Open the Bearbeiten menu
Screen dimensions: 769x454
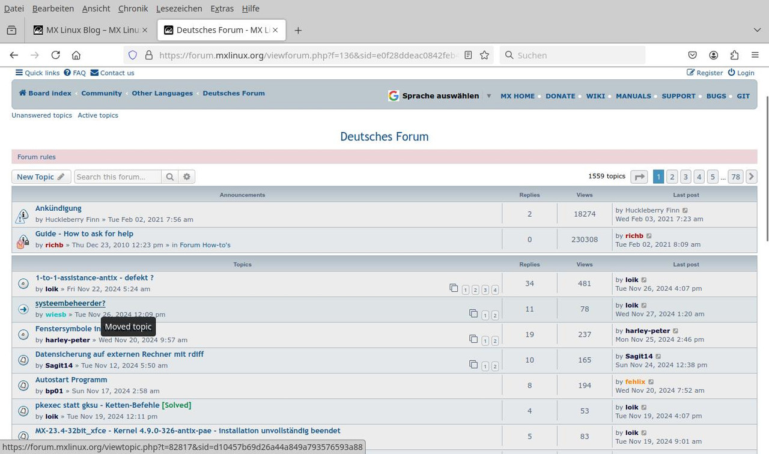click(x=53, y=8)
